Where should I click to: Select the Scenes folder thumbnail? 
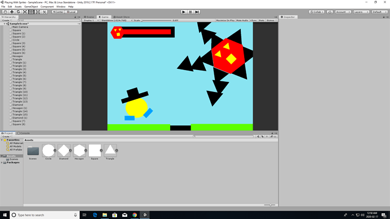[x=33, y=151]
